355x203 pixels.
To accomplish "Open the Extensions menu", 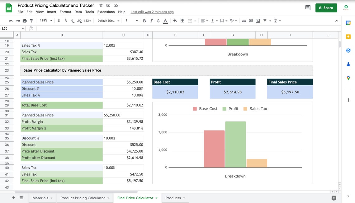I will click(x=106, y=12).
